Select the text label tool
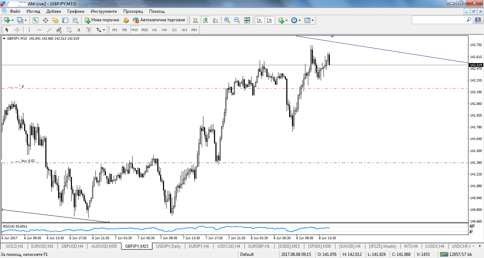Image resolution: width=484 pixels, height=258 pixels. click(x=89, y=30)
